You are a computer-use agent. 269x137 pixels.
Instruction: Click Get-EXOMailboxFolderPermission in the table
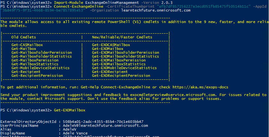(x=125, y=52)
